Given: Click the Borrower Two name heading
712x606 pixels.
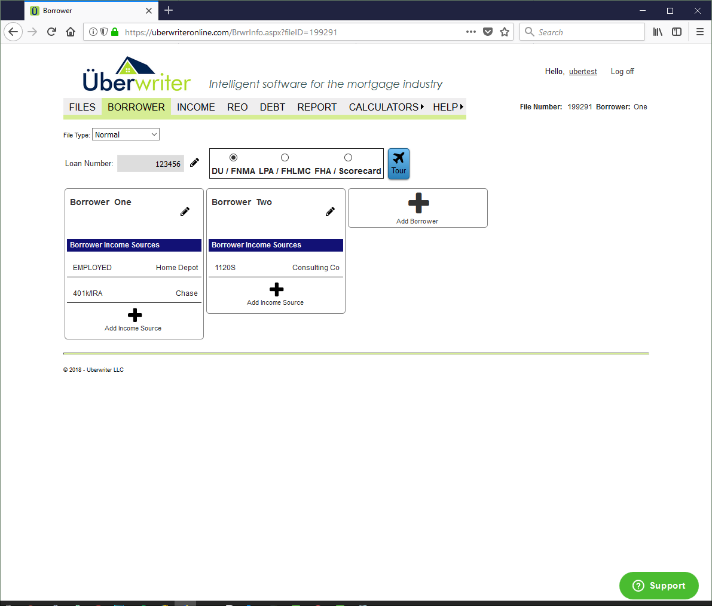Looking at the screenshot, I should pos(242,202).
